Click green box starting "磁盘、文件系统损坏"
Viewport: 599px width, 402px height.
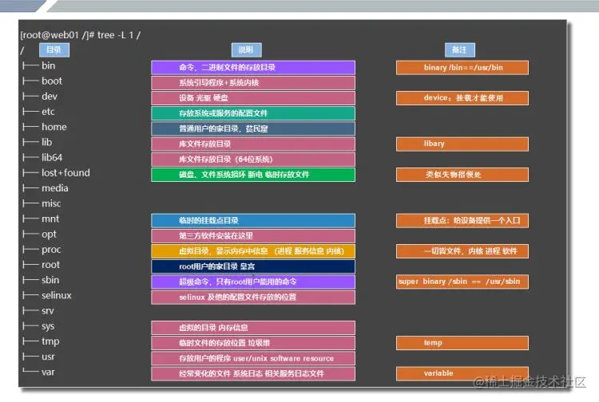253,175
